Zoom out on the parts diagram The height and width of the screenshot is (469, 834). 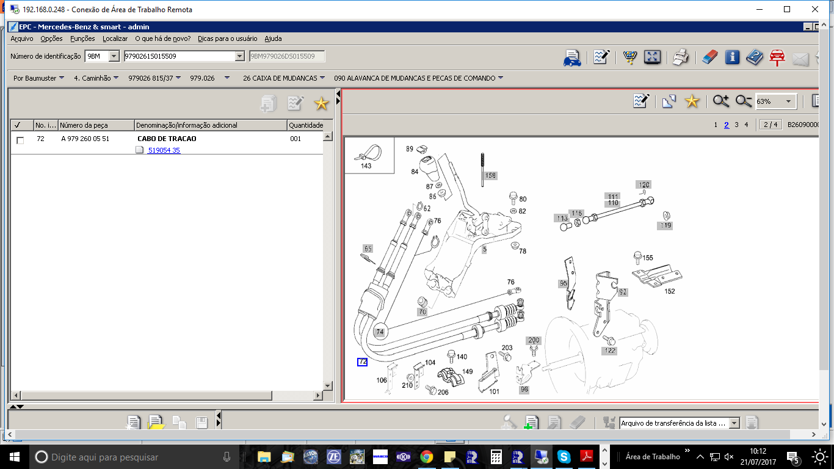click(x=743, y=101)
